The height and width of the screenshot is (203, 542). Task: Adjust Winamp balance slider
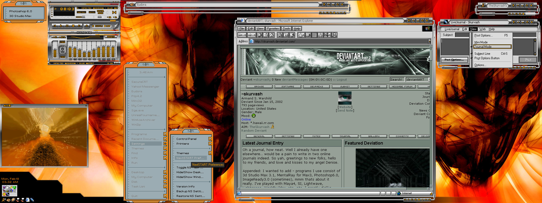click(100, 17)
